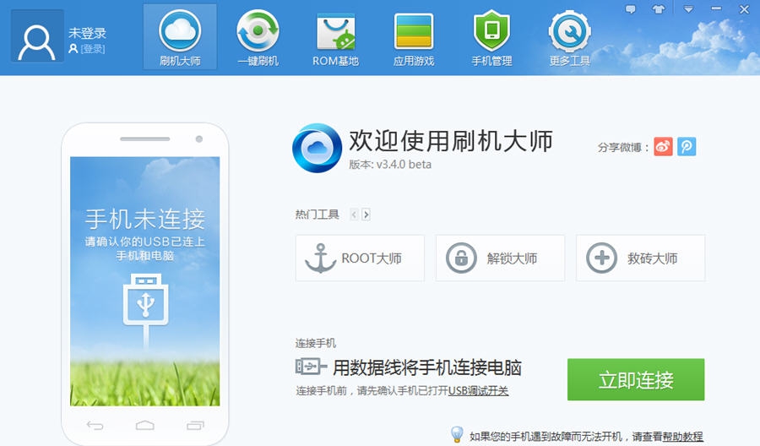Show previous 热门工具 page arrow
Image resolution: width=760 pixels, height=446 pixels.
click(x=355, y=215)
